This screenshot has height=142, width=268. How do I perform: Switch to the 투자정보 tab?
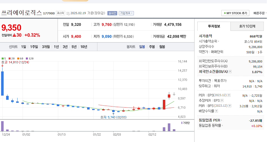[x=214, y=26]
